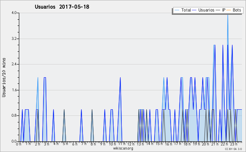Click the Usuarios/10 mins axis label

point(4,77)
